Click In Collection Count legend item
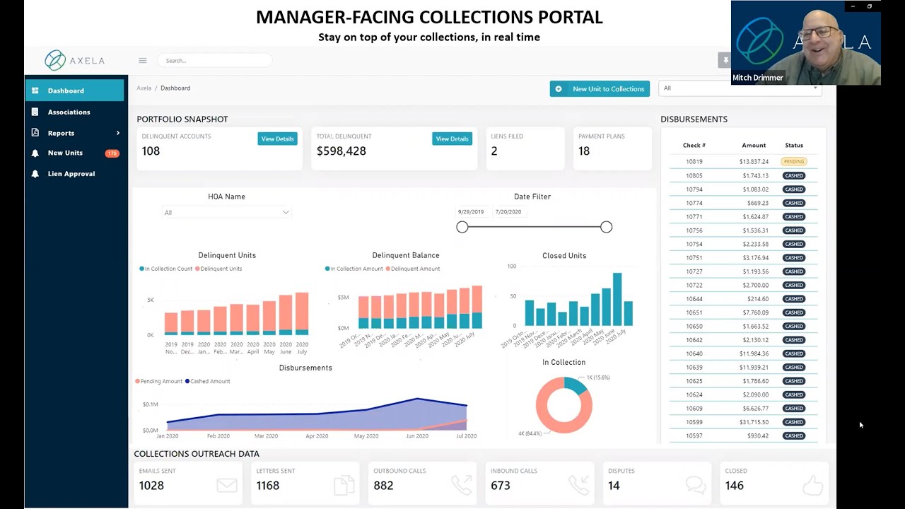Image resolution: width=905 pixels, height=509 pixels. click(x=166, y=269)
